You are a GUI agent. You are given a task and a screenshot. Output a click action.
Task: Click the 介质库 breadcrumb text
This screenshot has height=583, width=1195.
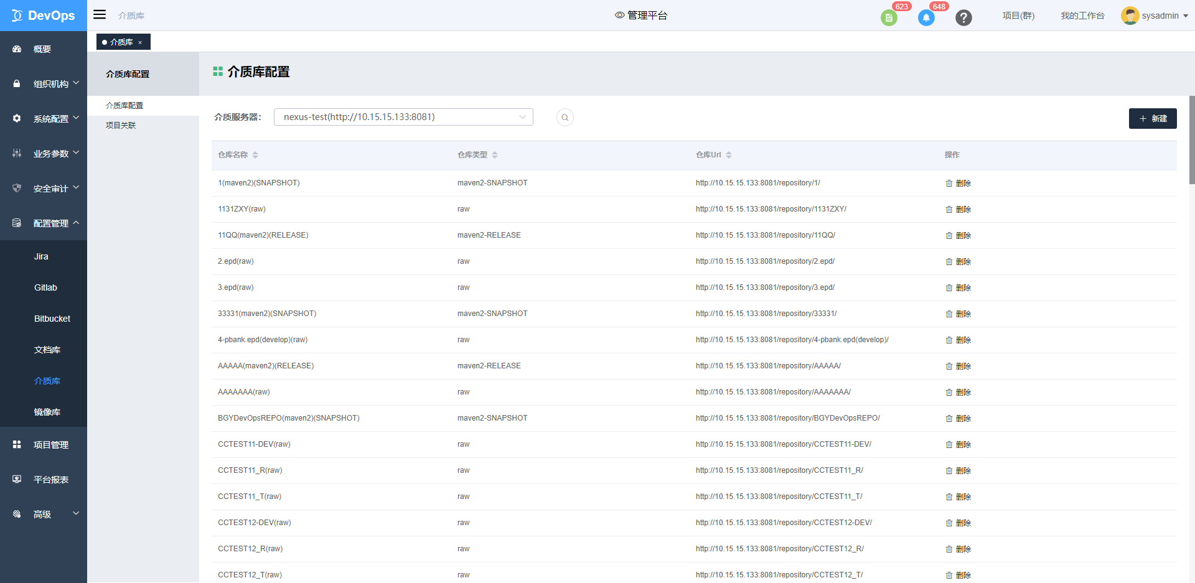(131, 16)
